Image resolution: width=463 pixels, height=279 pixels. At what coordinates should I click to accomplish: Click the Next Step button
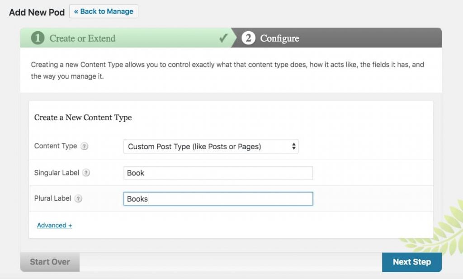pyautogui.click(x=411, y=261)
